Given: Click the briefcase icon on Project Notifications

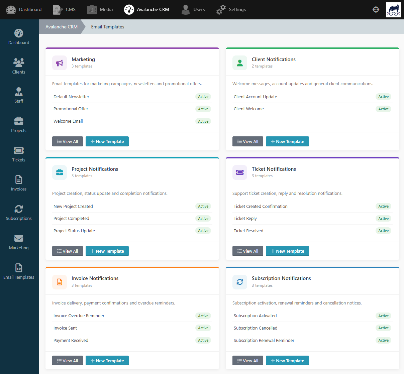Looking at the screenshot, I should [x=59, y=172].
